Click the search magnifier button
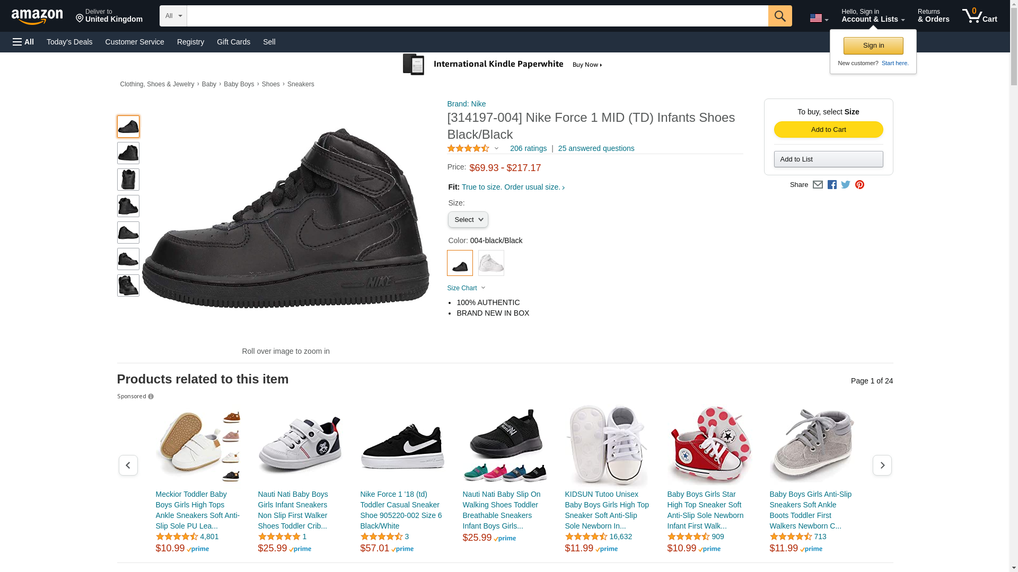This screenshot has height=572, width=1018. pyautogui.click(x=779, y=16)
